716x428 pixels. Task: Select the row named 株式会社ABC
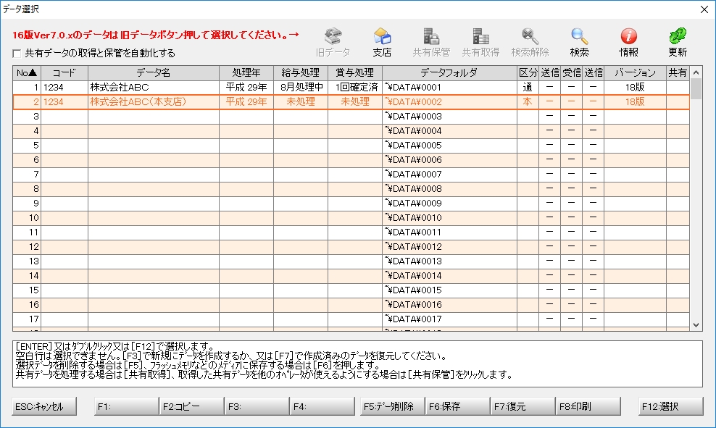coord(351,87)
